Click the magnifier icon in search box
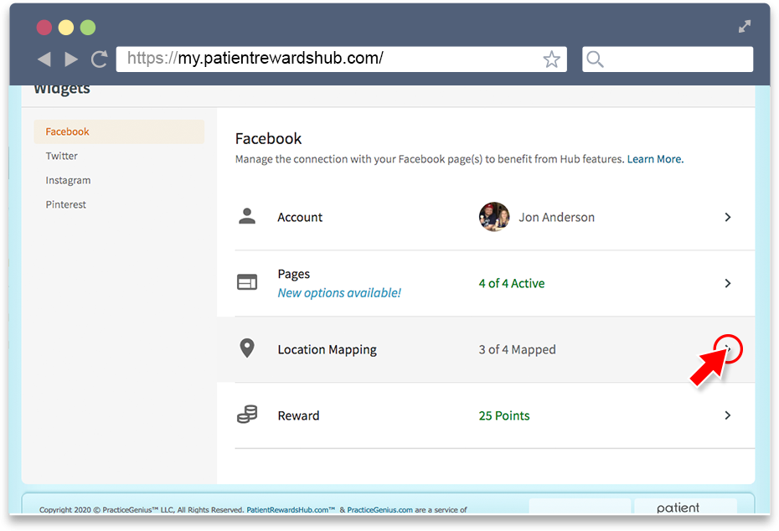Screen dimensions: 779x531 tap(595, 59)
